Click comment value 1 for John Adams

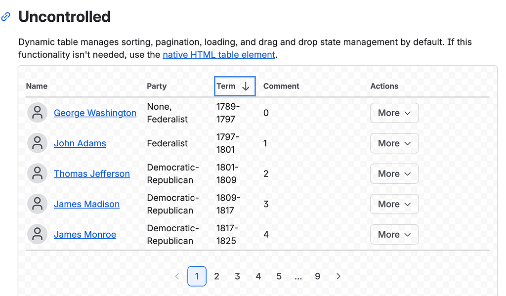pyautogui.click(x=265, y=143)
